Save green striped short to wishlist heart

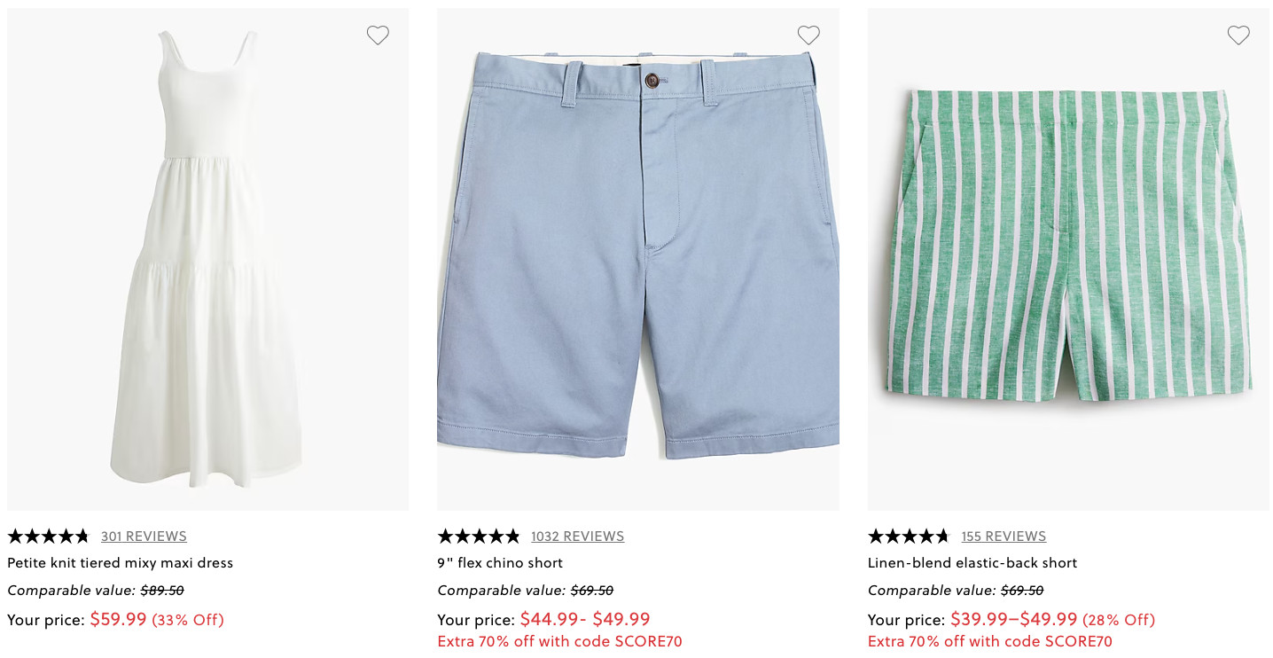1238,35
